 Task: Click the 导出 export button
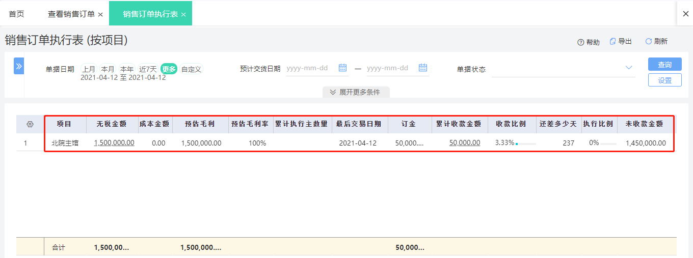coord(621,42)
